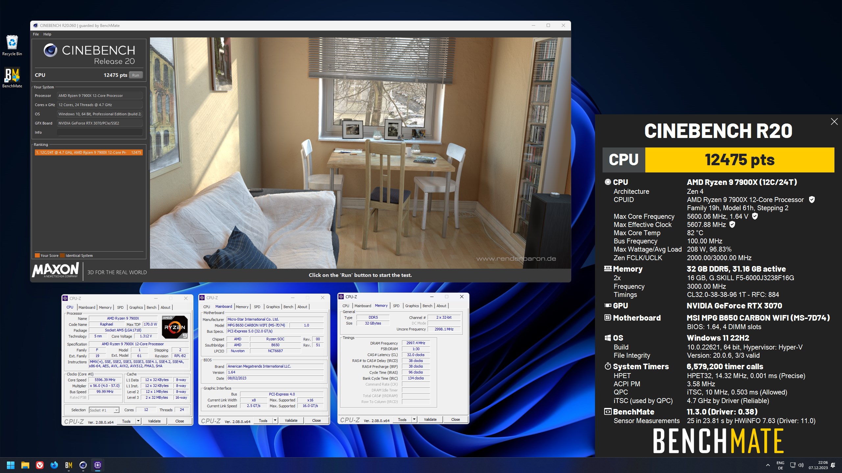Open Memory tab in left CPU-Z window
The width and height of the screenshot is (842, 473).
(x=105, y=307)
